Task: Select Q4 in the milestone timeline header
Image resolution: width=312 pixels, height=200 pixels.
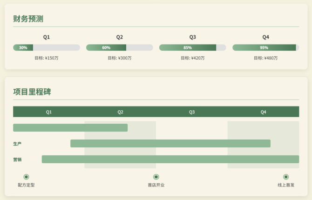Action: point(263,112)
